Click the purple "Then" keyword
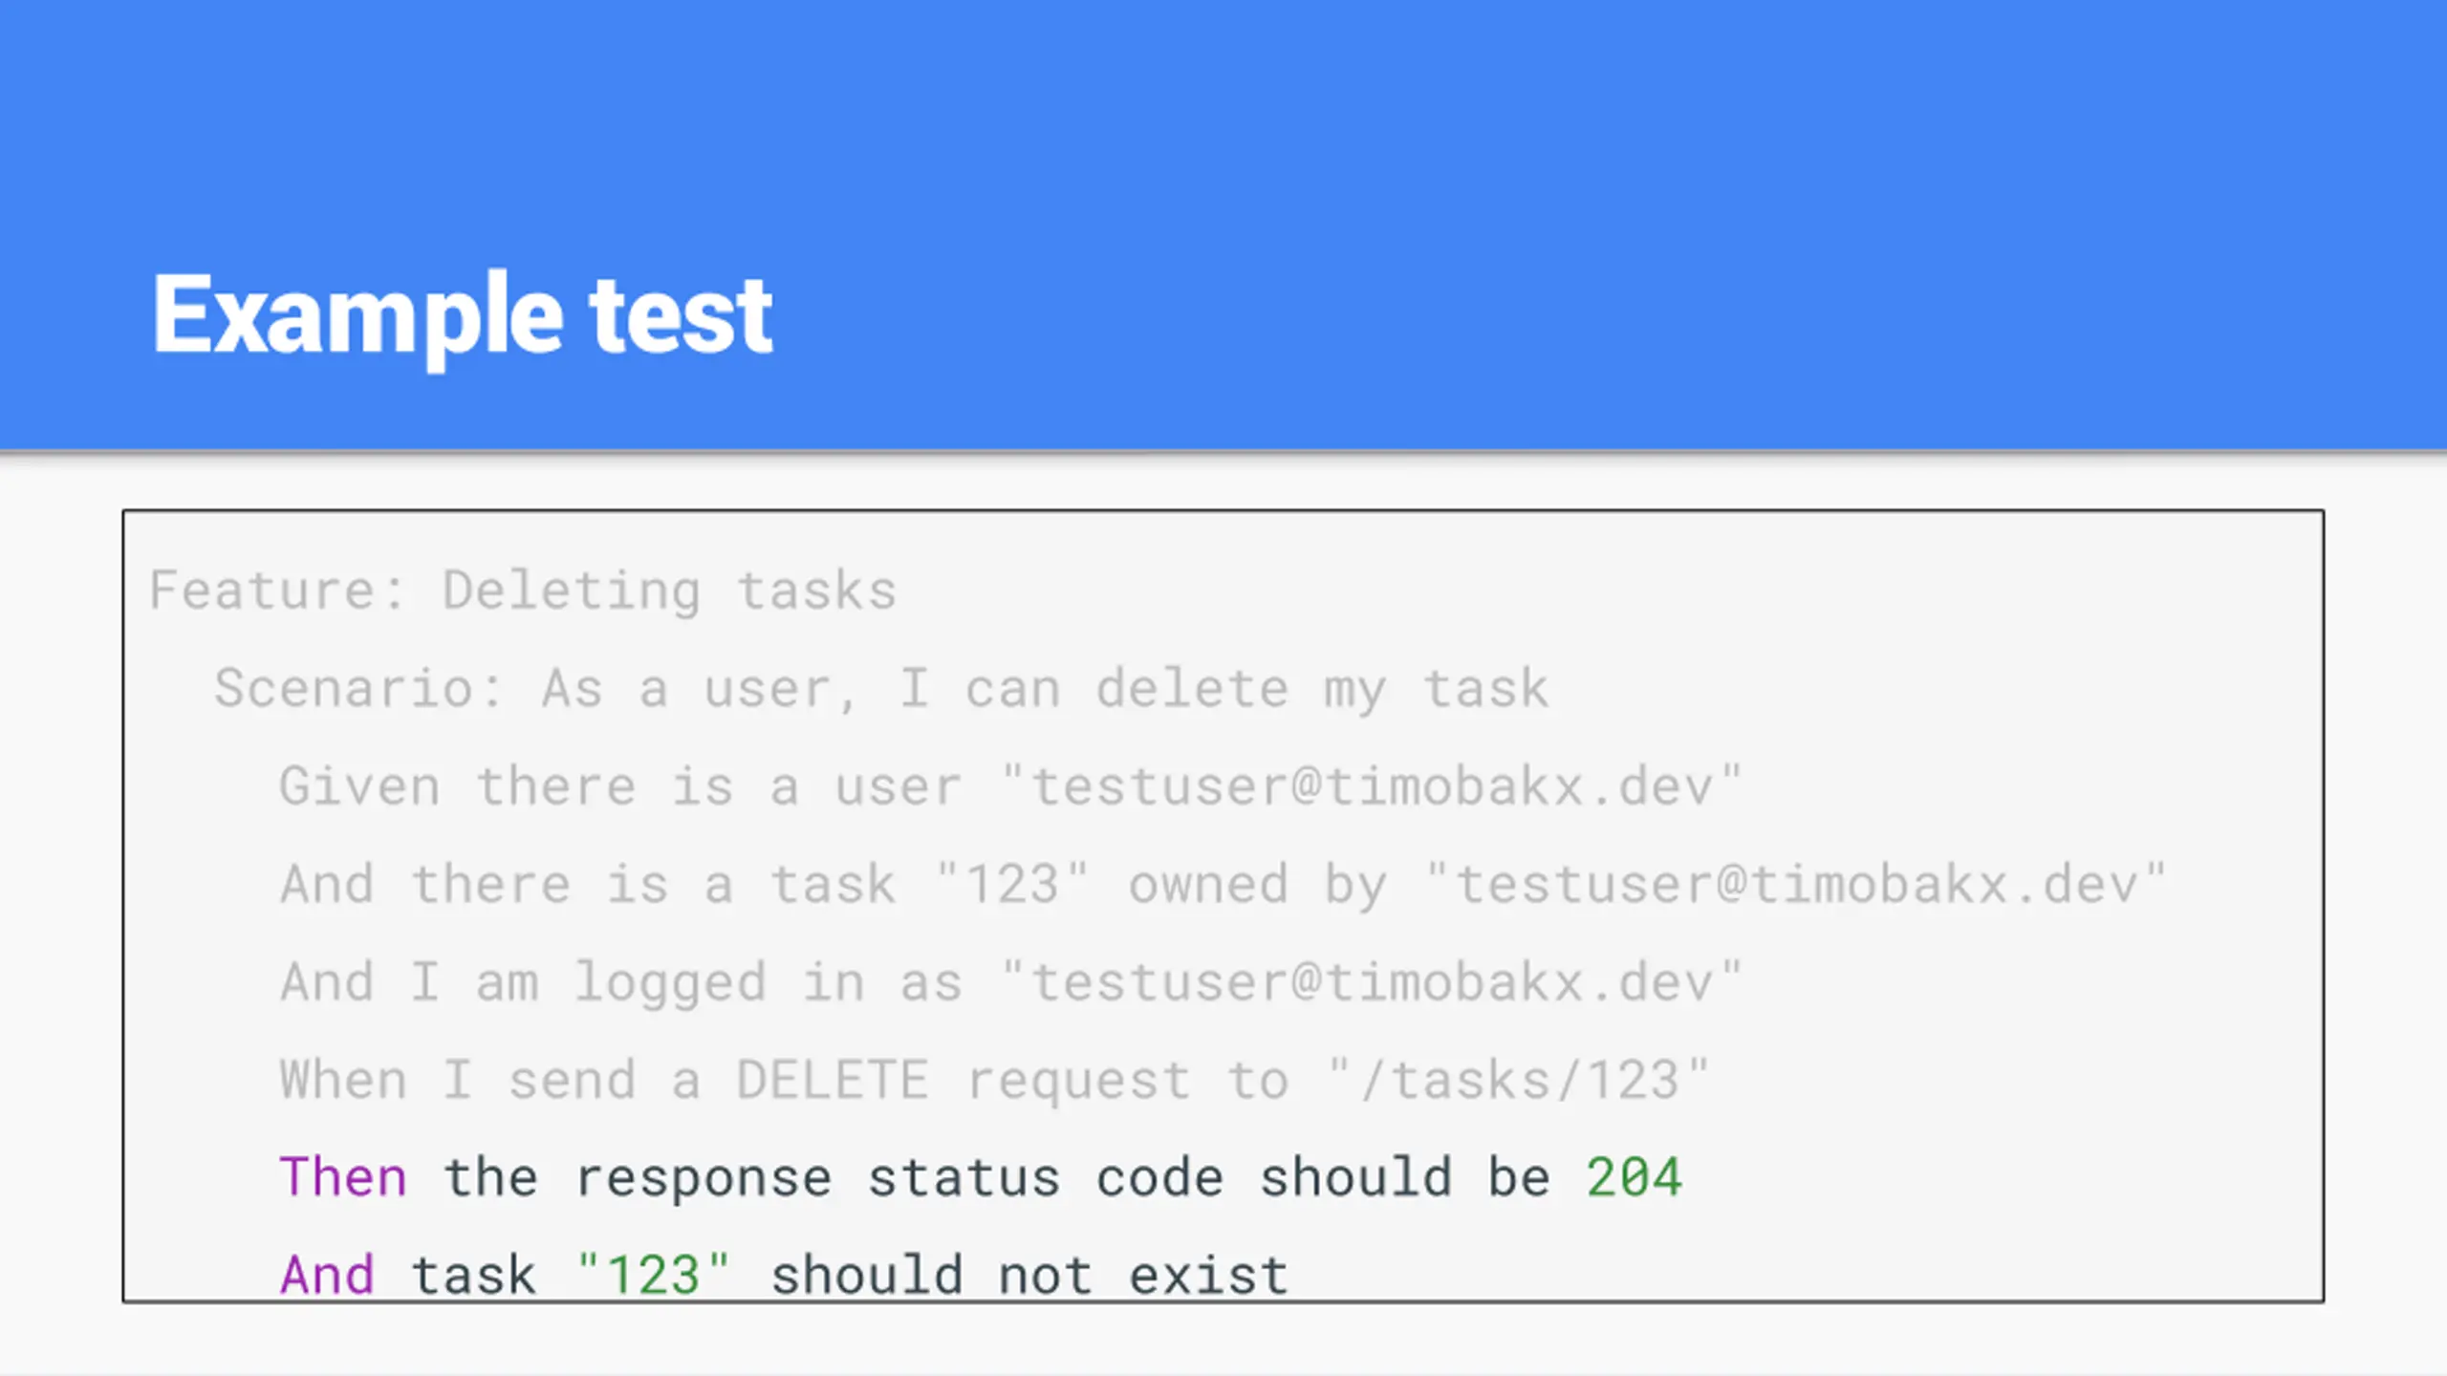 343,1177
